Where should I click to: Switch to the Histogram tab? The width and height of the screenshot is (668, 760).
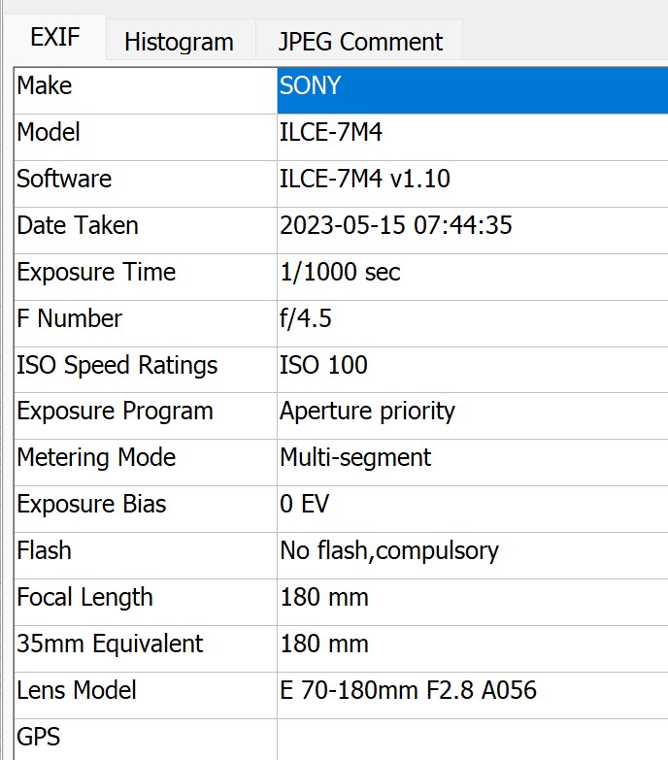179,42
